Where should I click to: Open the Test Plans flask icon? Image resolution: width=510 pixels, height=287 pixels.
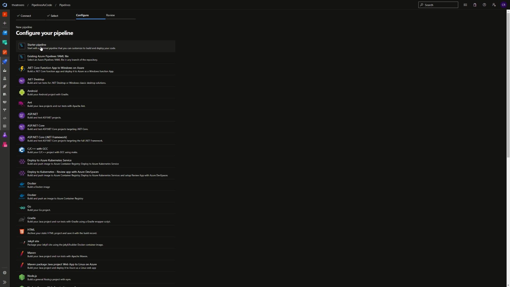click(x=5, y=135)
